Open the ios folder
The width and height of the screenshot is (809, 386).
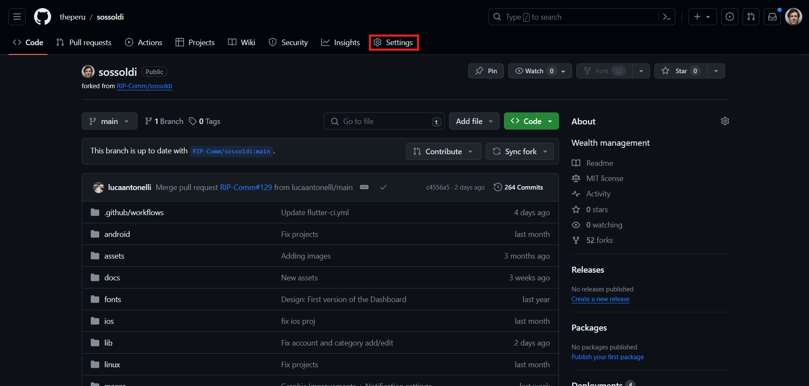(109, 321)
